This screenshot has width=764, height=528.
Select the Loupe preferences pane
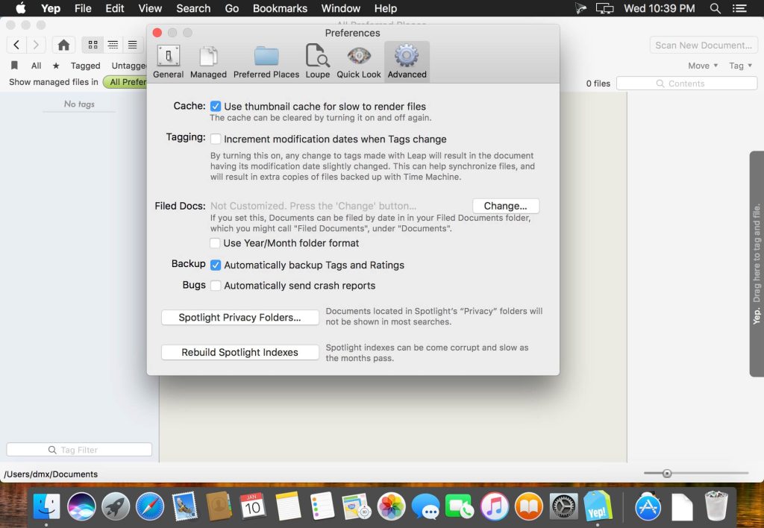pos(317,62)
